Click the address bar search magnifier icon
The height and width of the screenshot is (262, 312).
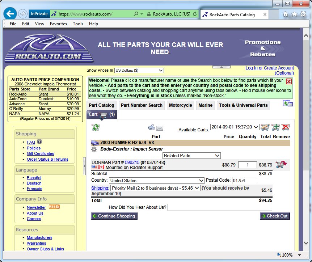136,14
